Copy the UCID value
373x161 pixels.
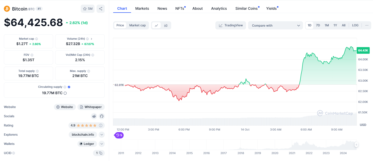pyautogui.click(x=101, y=153)
